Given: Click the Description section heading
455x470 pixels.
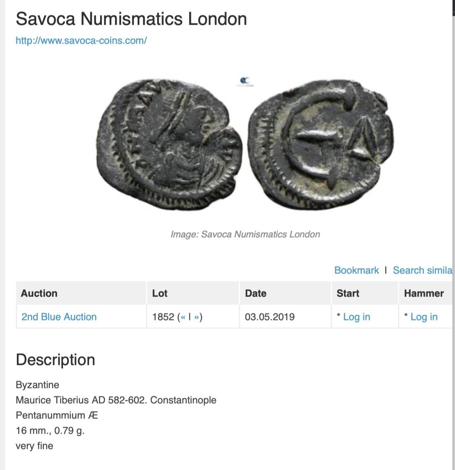Looking at the screenshot, I should coord(55,360).
